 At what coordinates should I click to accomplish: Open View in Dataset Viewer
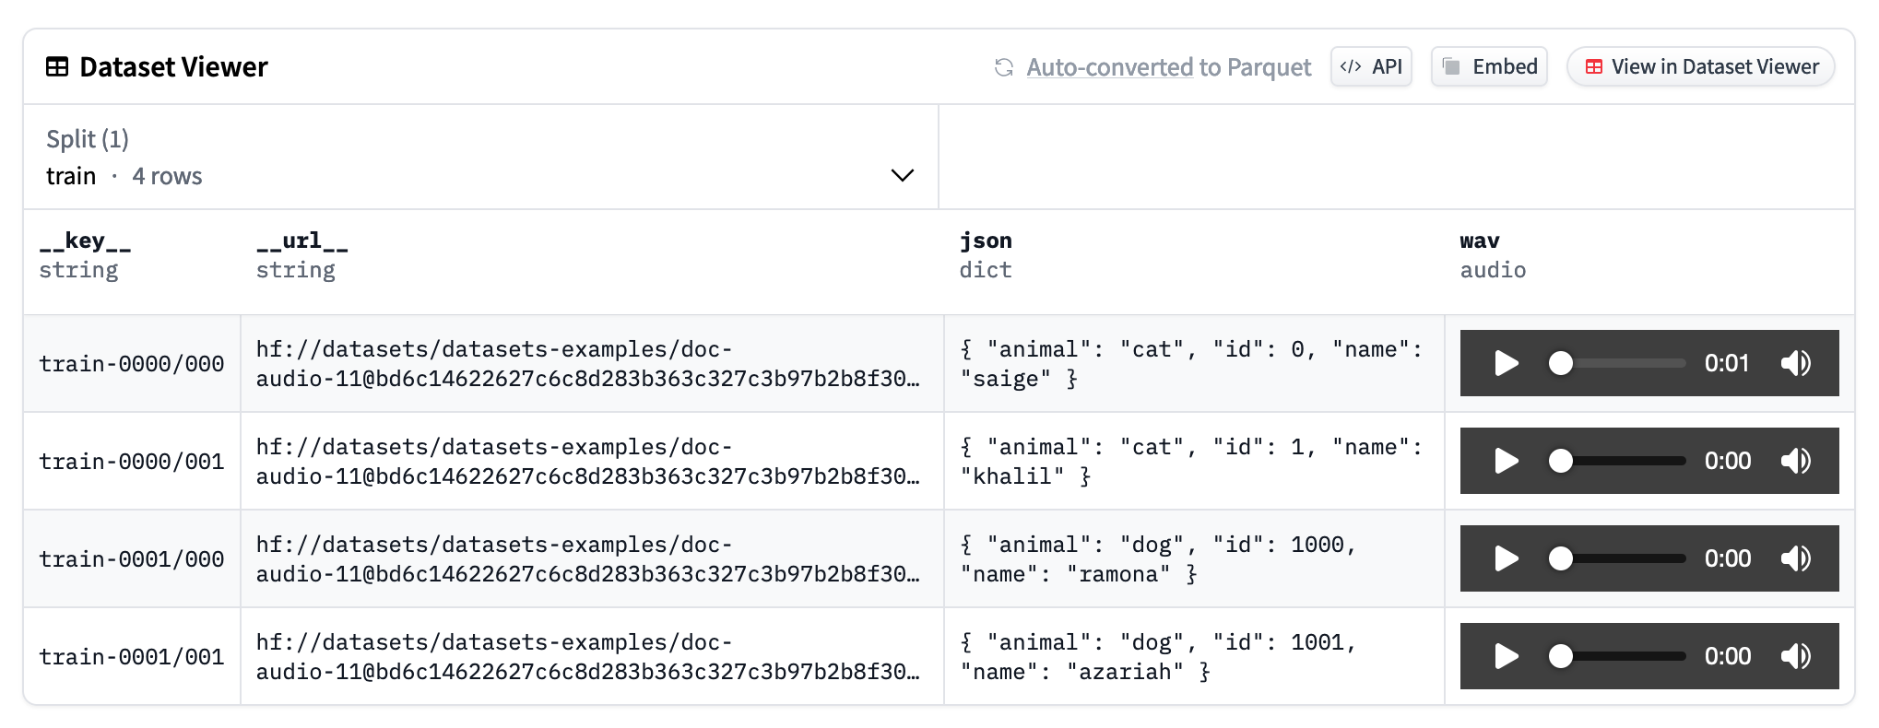(x=1701, y=67)
